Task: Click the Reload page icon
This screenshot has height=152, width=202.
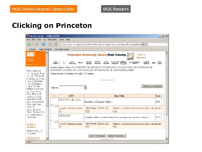Action: (44, 44)
